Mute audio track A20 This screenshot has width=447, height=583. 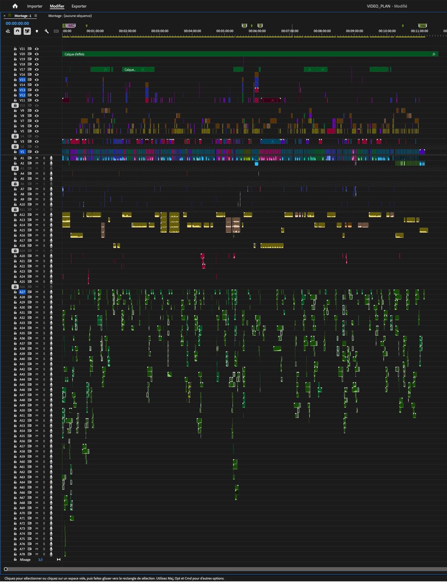coord(36,256)
